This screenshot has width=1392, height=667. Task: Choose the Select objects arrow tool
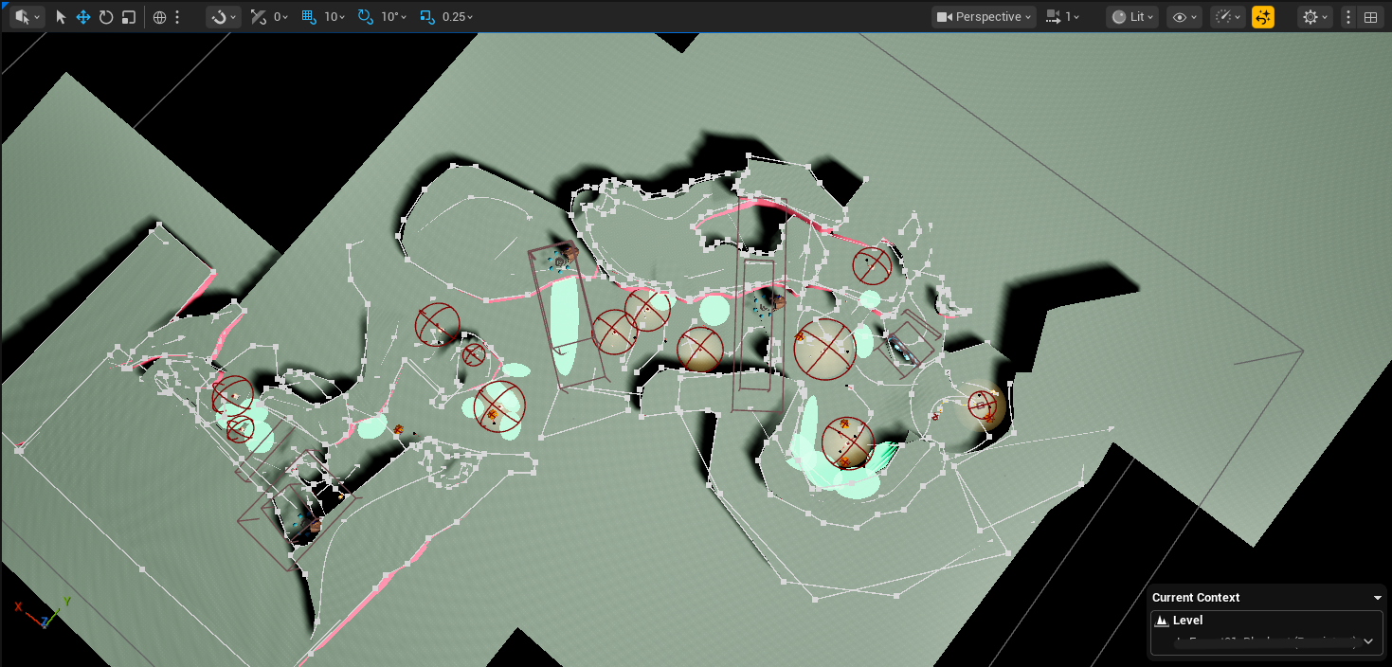(61, 17)
